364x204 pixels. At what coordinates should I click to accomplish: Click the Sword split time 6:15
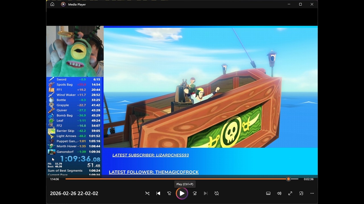(97, 79)
